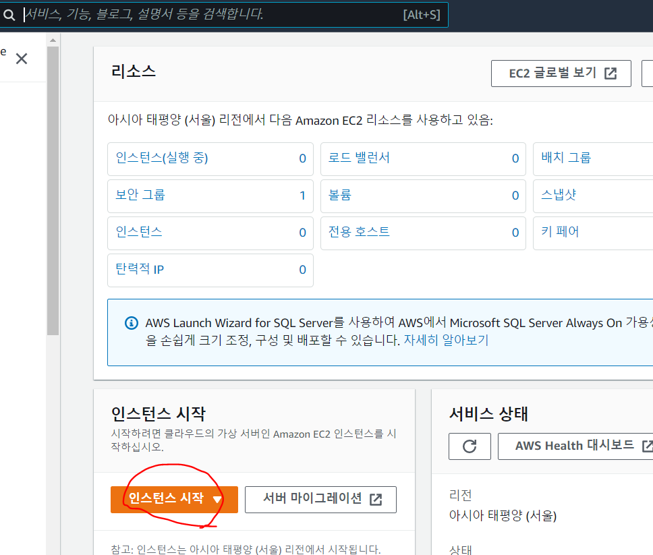This screenshot has width=653, height=555.
Task: Refresh the 서비스 상태 panel
Action: [x=470, y=446]
